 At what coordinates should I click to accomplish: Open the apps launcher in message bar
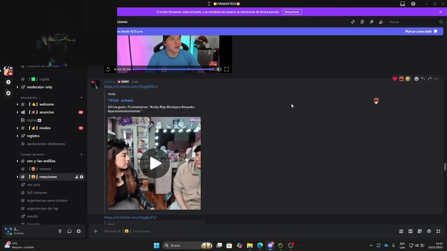[438, 231]
